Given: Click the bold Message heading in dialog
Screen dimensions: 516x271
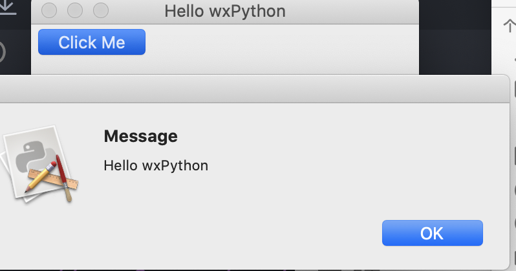Looking at the screenshot, I should click(x=140, y=136).
